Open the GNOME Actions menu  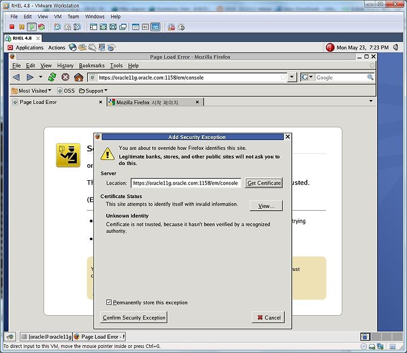[x=57, y=47]
